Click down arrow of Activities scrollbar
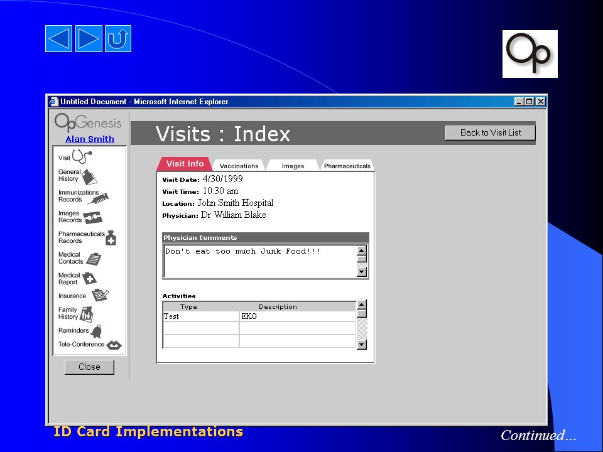This screenshot has width=603, height=452. pos(362,345)
